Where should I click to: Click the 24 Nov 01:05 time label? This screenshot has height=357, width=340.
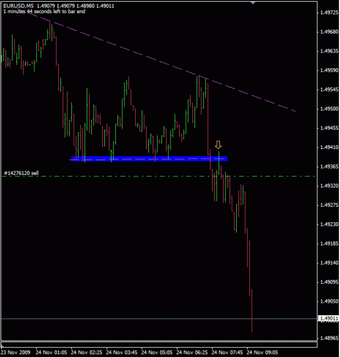pos(51,352)
